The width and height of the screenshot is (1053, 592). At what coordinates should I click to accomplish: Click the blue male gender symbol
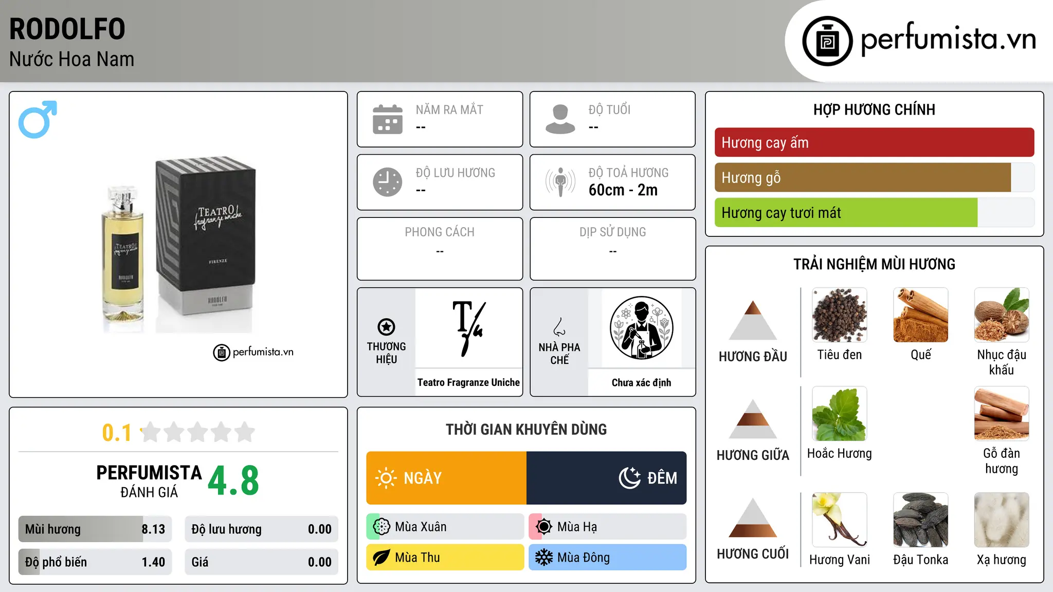(x=38, y=119)
